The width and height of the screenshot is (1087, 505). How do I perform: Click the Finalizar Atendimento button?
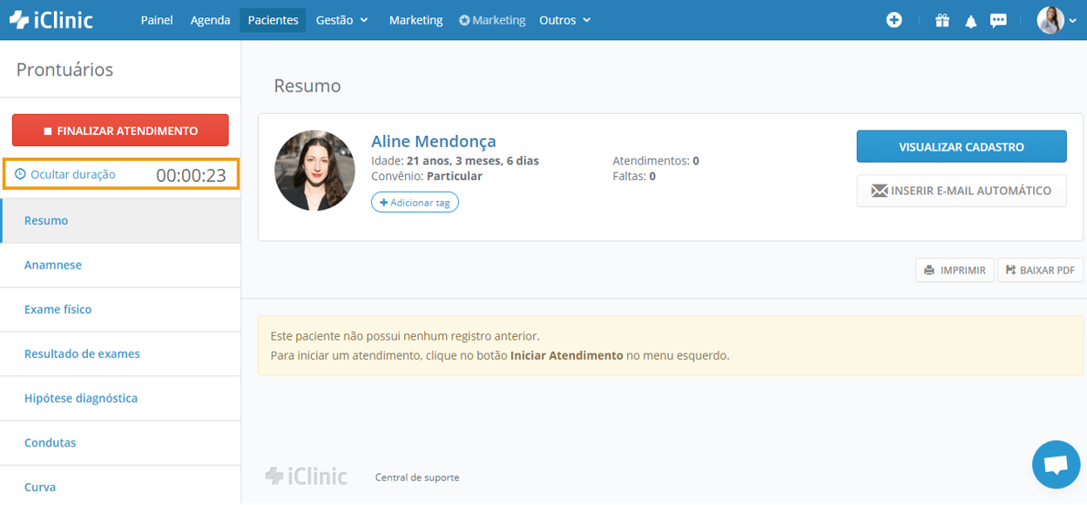tap(119, 129)
